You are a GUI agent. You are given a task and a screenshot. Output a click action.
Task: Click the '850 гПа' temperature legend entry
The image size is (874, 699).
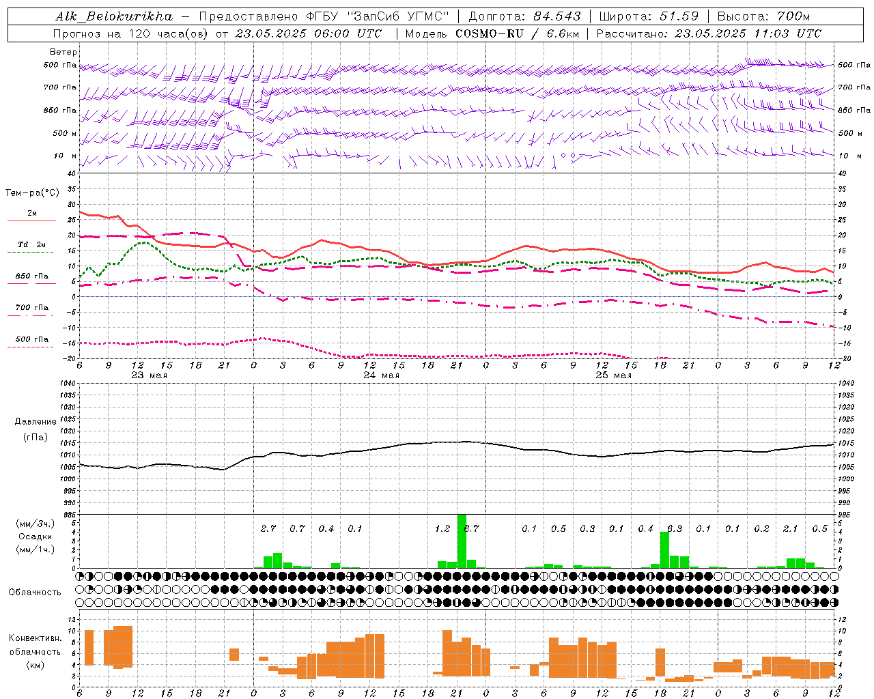pos(32,276)
